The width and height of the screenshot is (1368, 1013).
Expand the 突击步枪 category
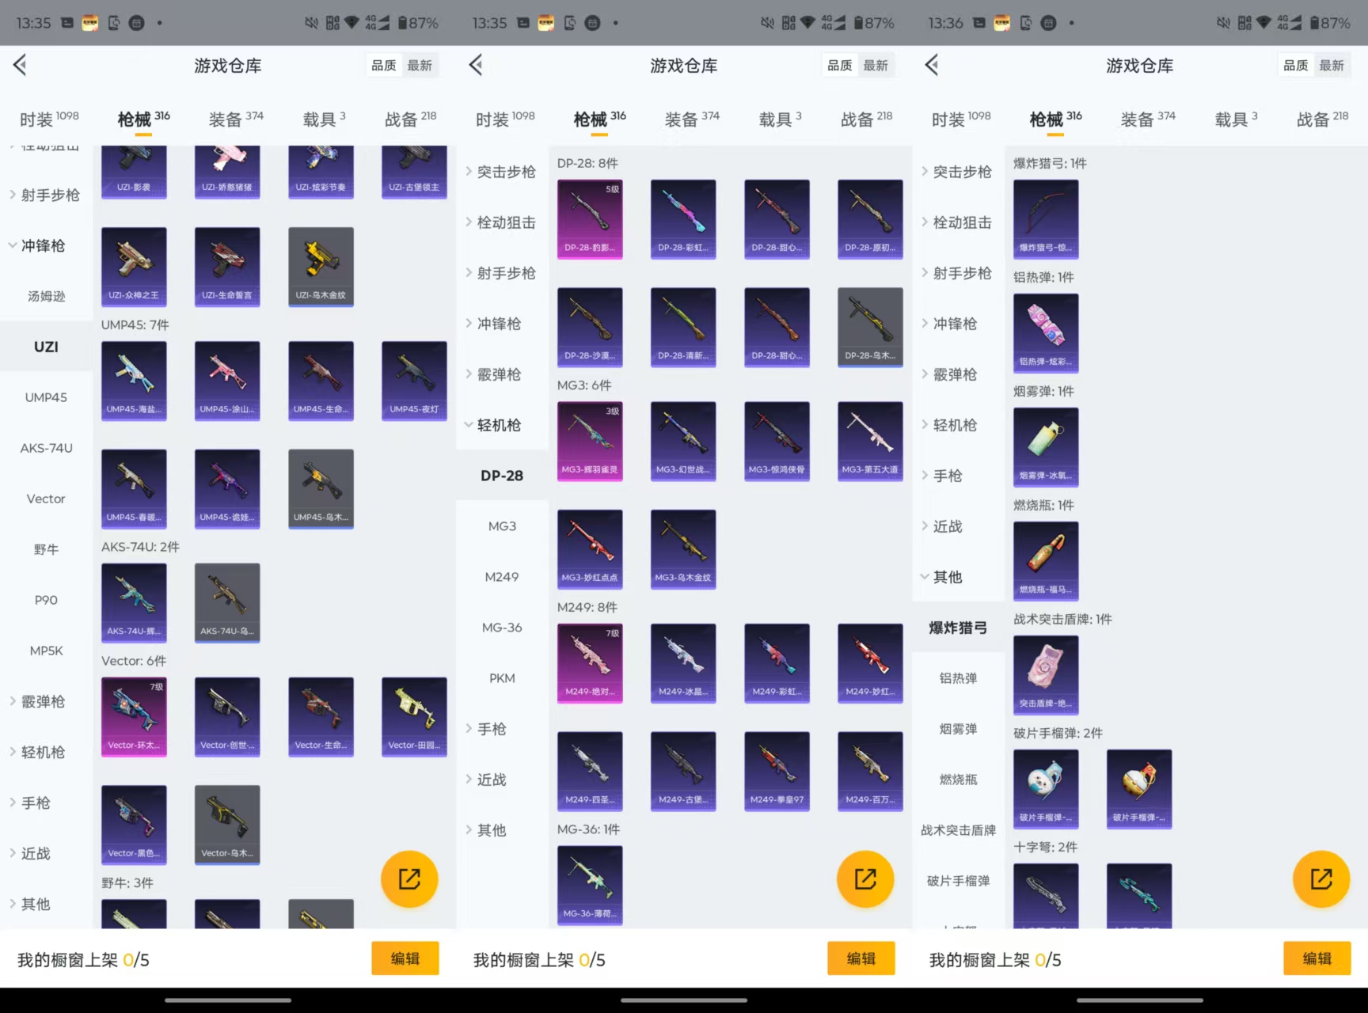point(503,171)
